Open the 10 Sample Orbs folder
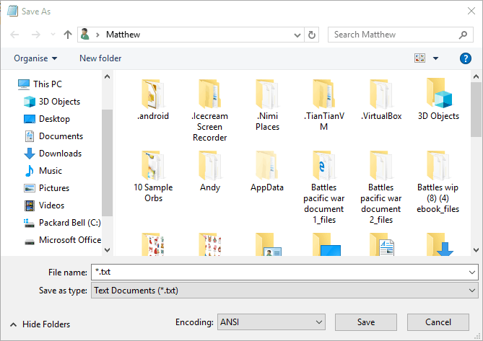Image resolution: width=483 pixels, height=341 pixels. pyautogui.click(x=153, y=176)
